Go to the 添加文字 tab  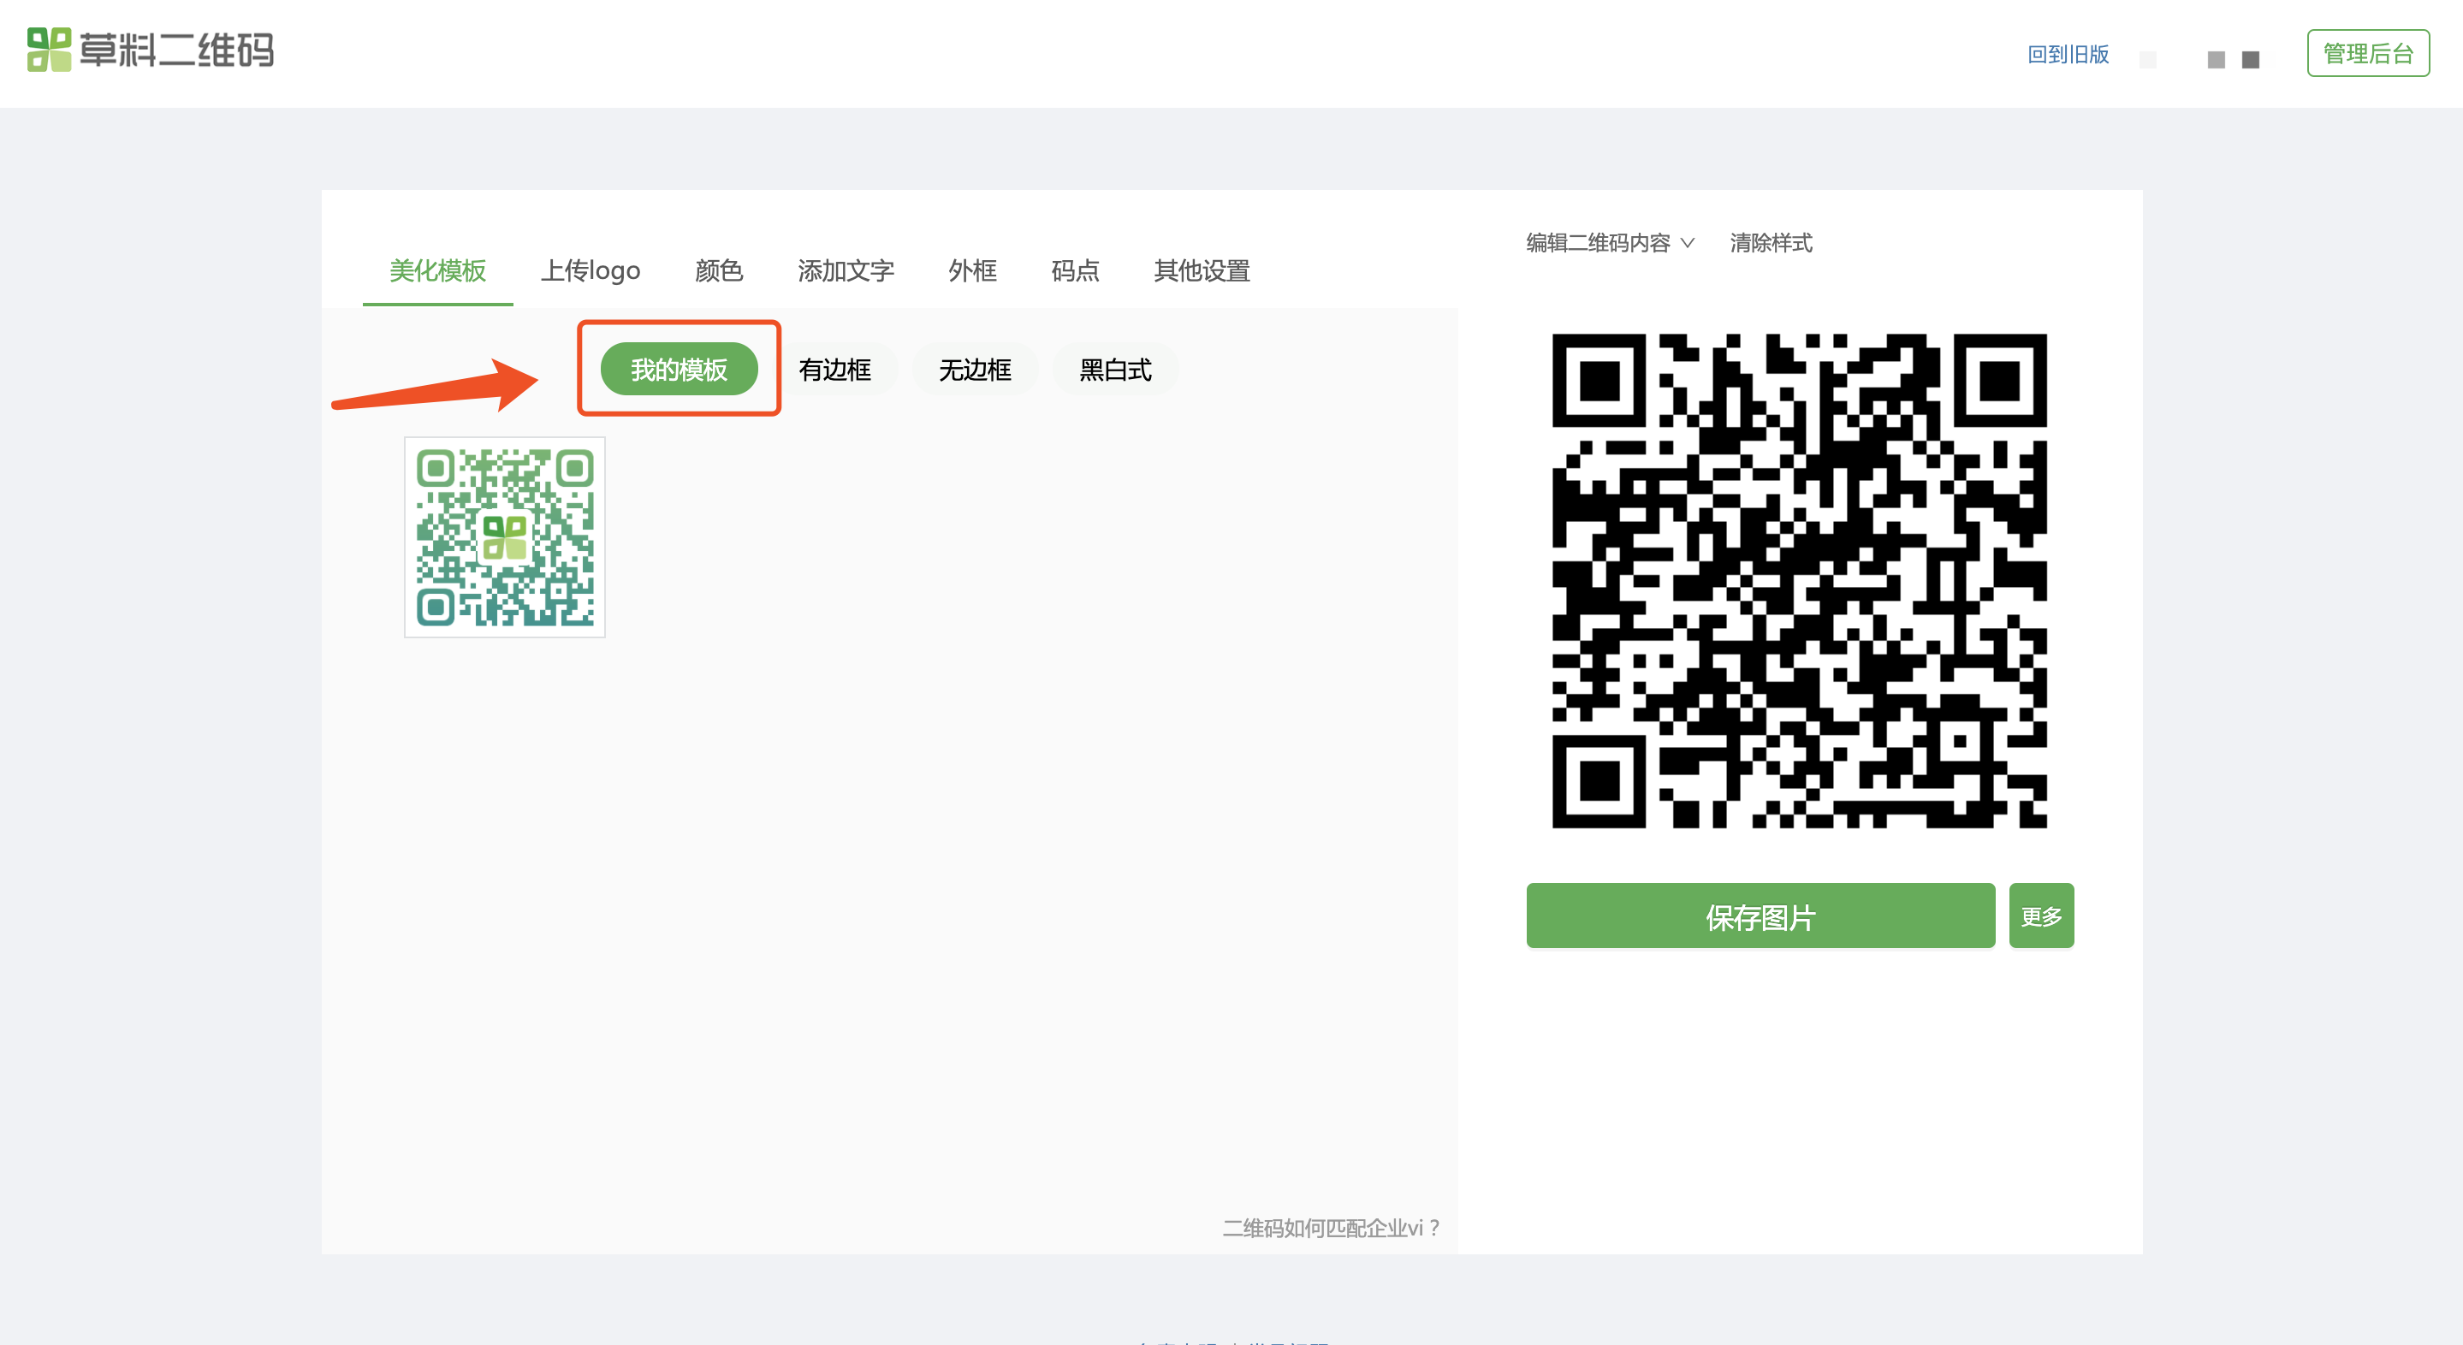pos(846,270)
